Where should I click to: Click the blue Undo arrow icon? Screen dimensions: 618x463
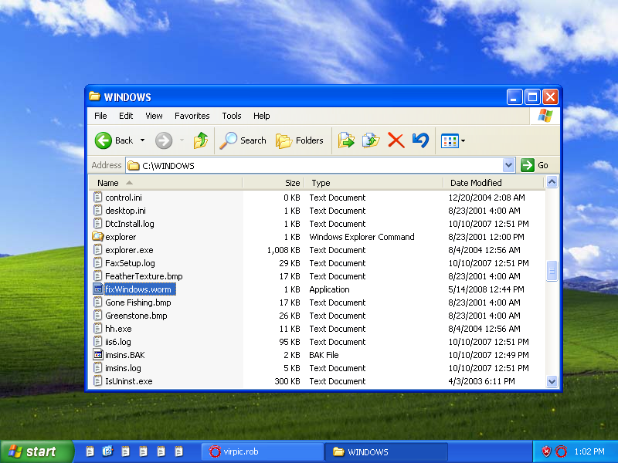point(420,140)
